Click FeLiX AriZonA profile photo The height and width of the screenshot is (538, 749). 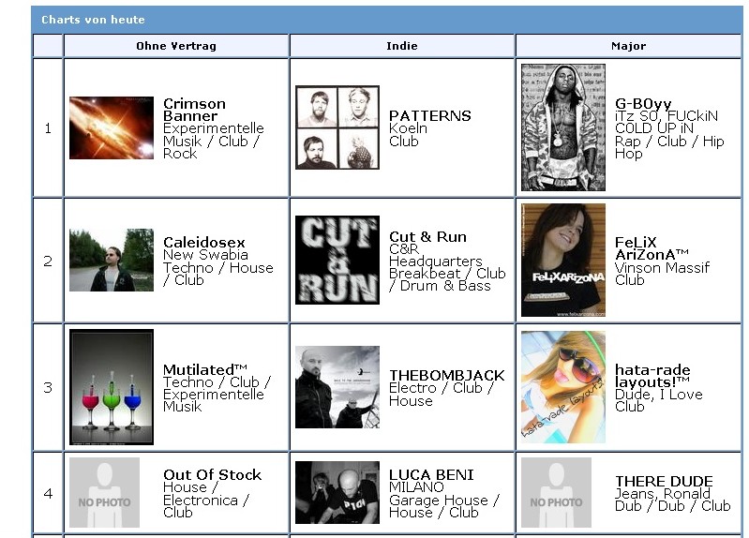(x=562, y=261)
